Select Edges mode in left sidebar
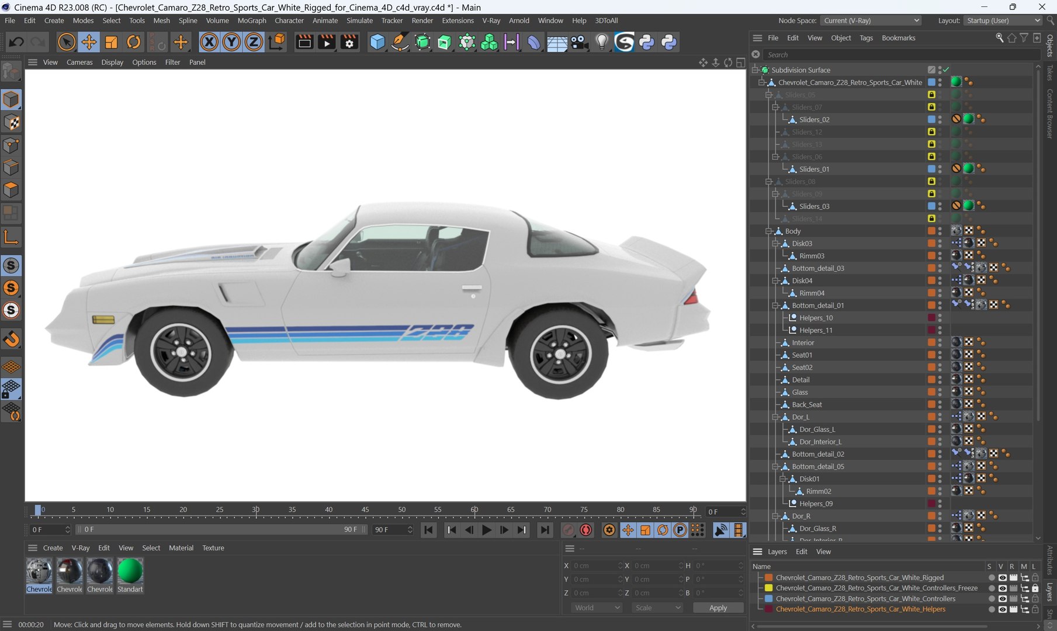Image resolution: width=1057 pixels, height=631 pixels. (11, 168)
